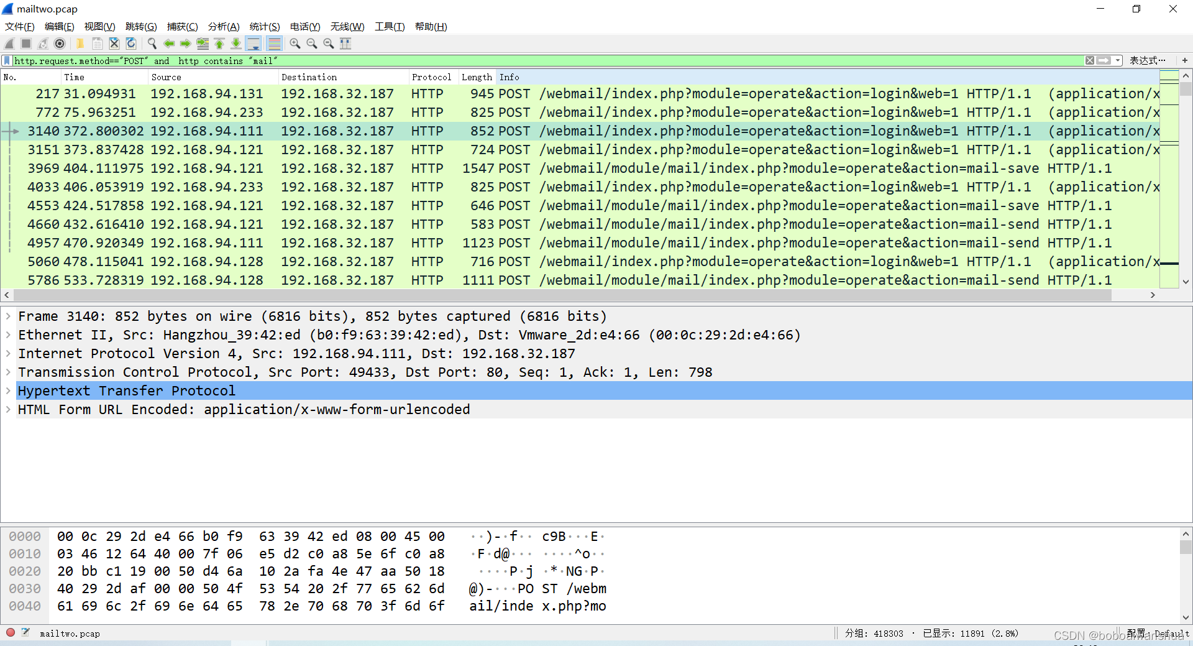Reload the capture file
Viewport: 1193px width, 646px height.
131,44
